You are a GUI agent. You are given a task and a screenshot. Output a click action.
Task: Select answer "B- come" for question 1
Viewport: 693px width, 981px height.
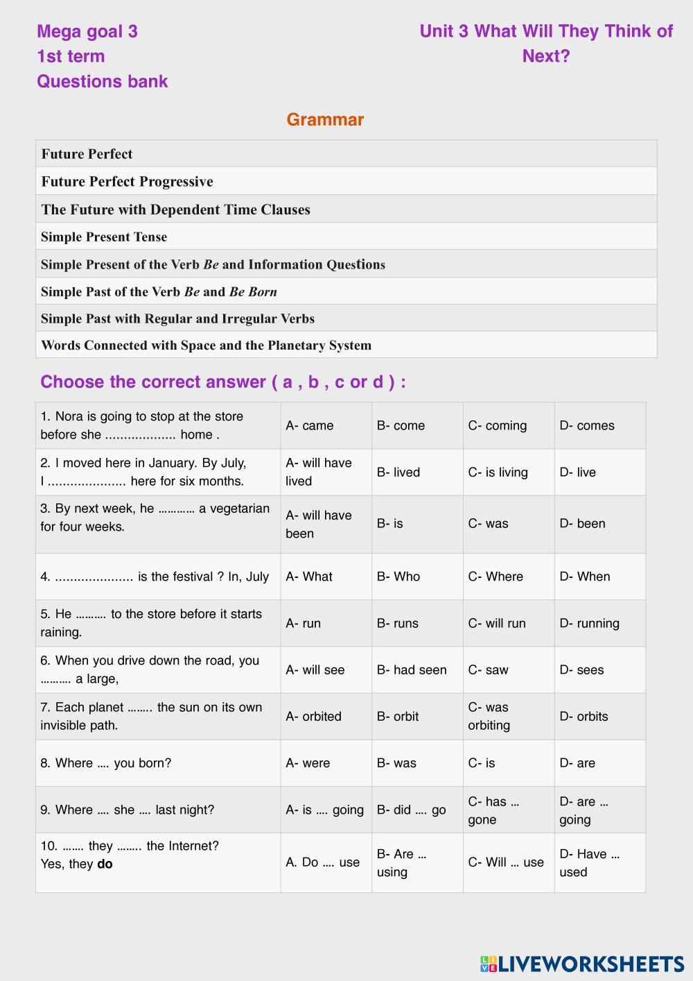[x=401, y=425]
